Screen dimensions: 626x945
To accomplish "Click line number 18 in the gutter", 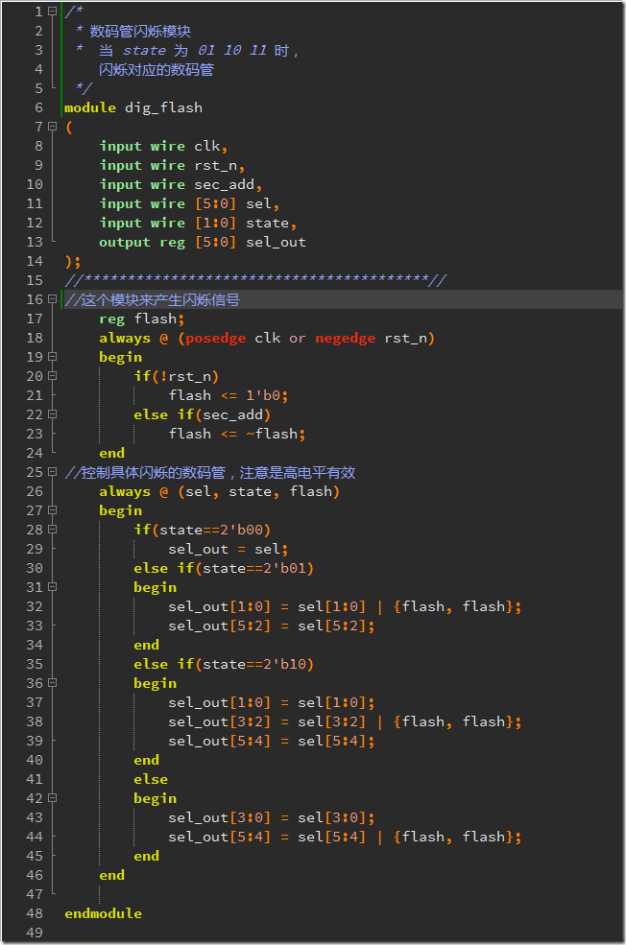I will pos(35,338).
